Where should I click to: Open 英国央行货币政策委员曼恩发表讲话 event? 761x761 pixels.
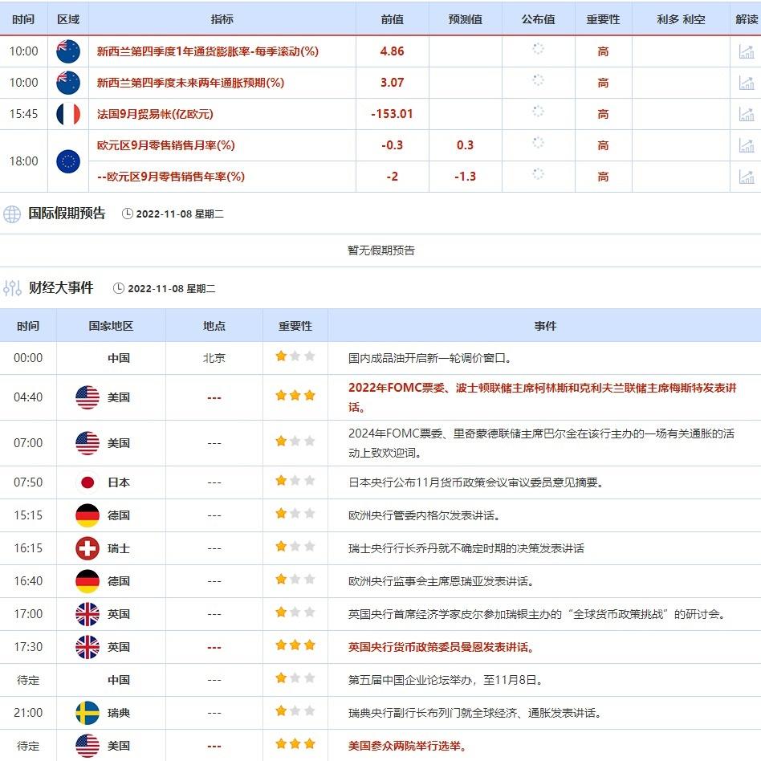441,646
